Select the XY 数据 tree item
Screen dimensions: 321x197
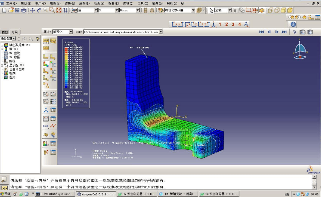coord(14,57)
